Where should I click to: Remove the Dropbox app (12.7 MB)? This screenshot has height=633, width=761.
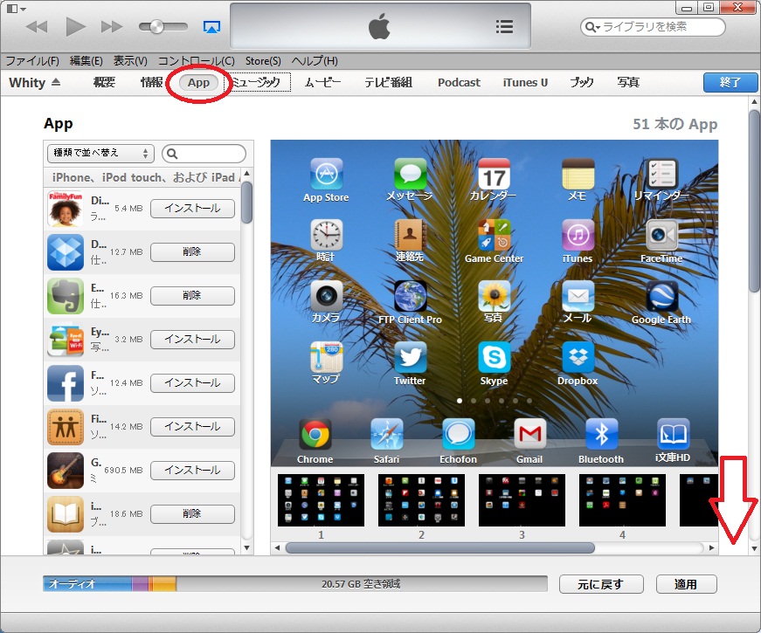pyautogui.click(x=193, y=252)
